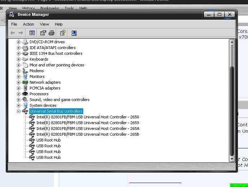
Task: Select Intel USB Universal Host Controller - 265A
Action: [x=88, y=129]
